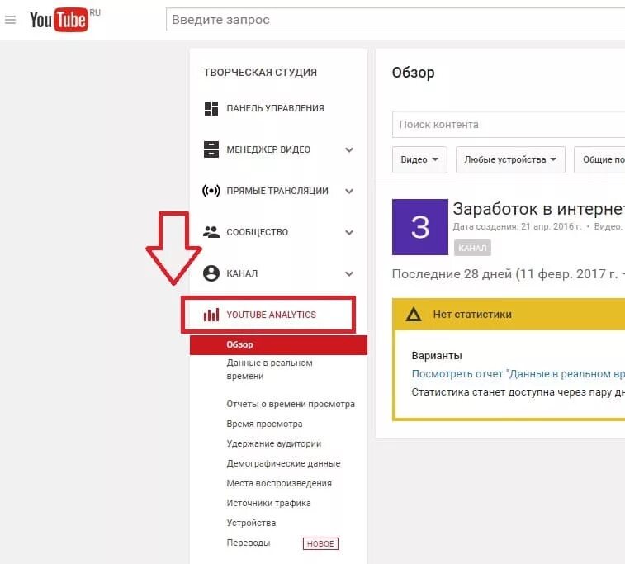The height and width of the screenshot is (564, 625).
Task: Click the Video Manager drawer icon
Action: (x=211, y=149)
